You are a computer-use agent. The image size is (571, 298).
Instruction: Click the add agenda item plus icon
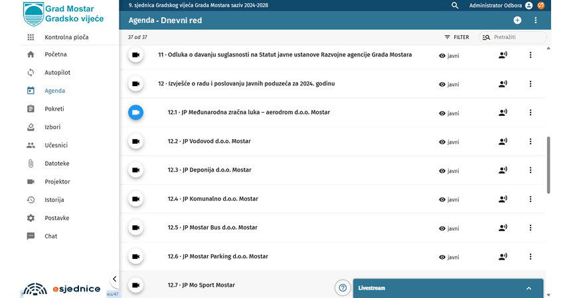click(517, 21)
